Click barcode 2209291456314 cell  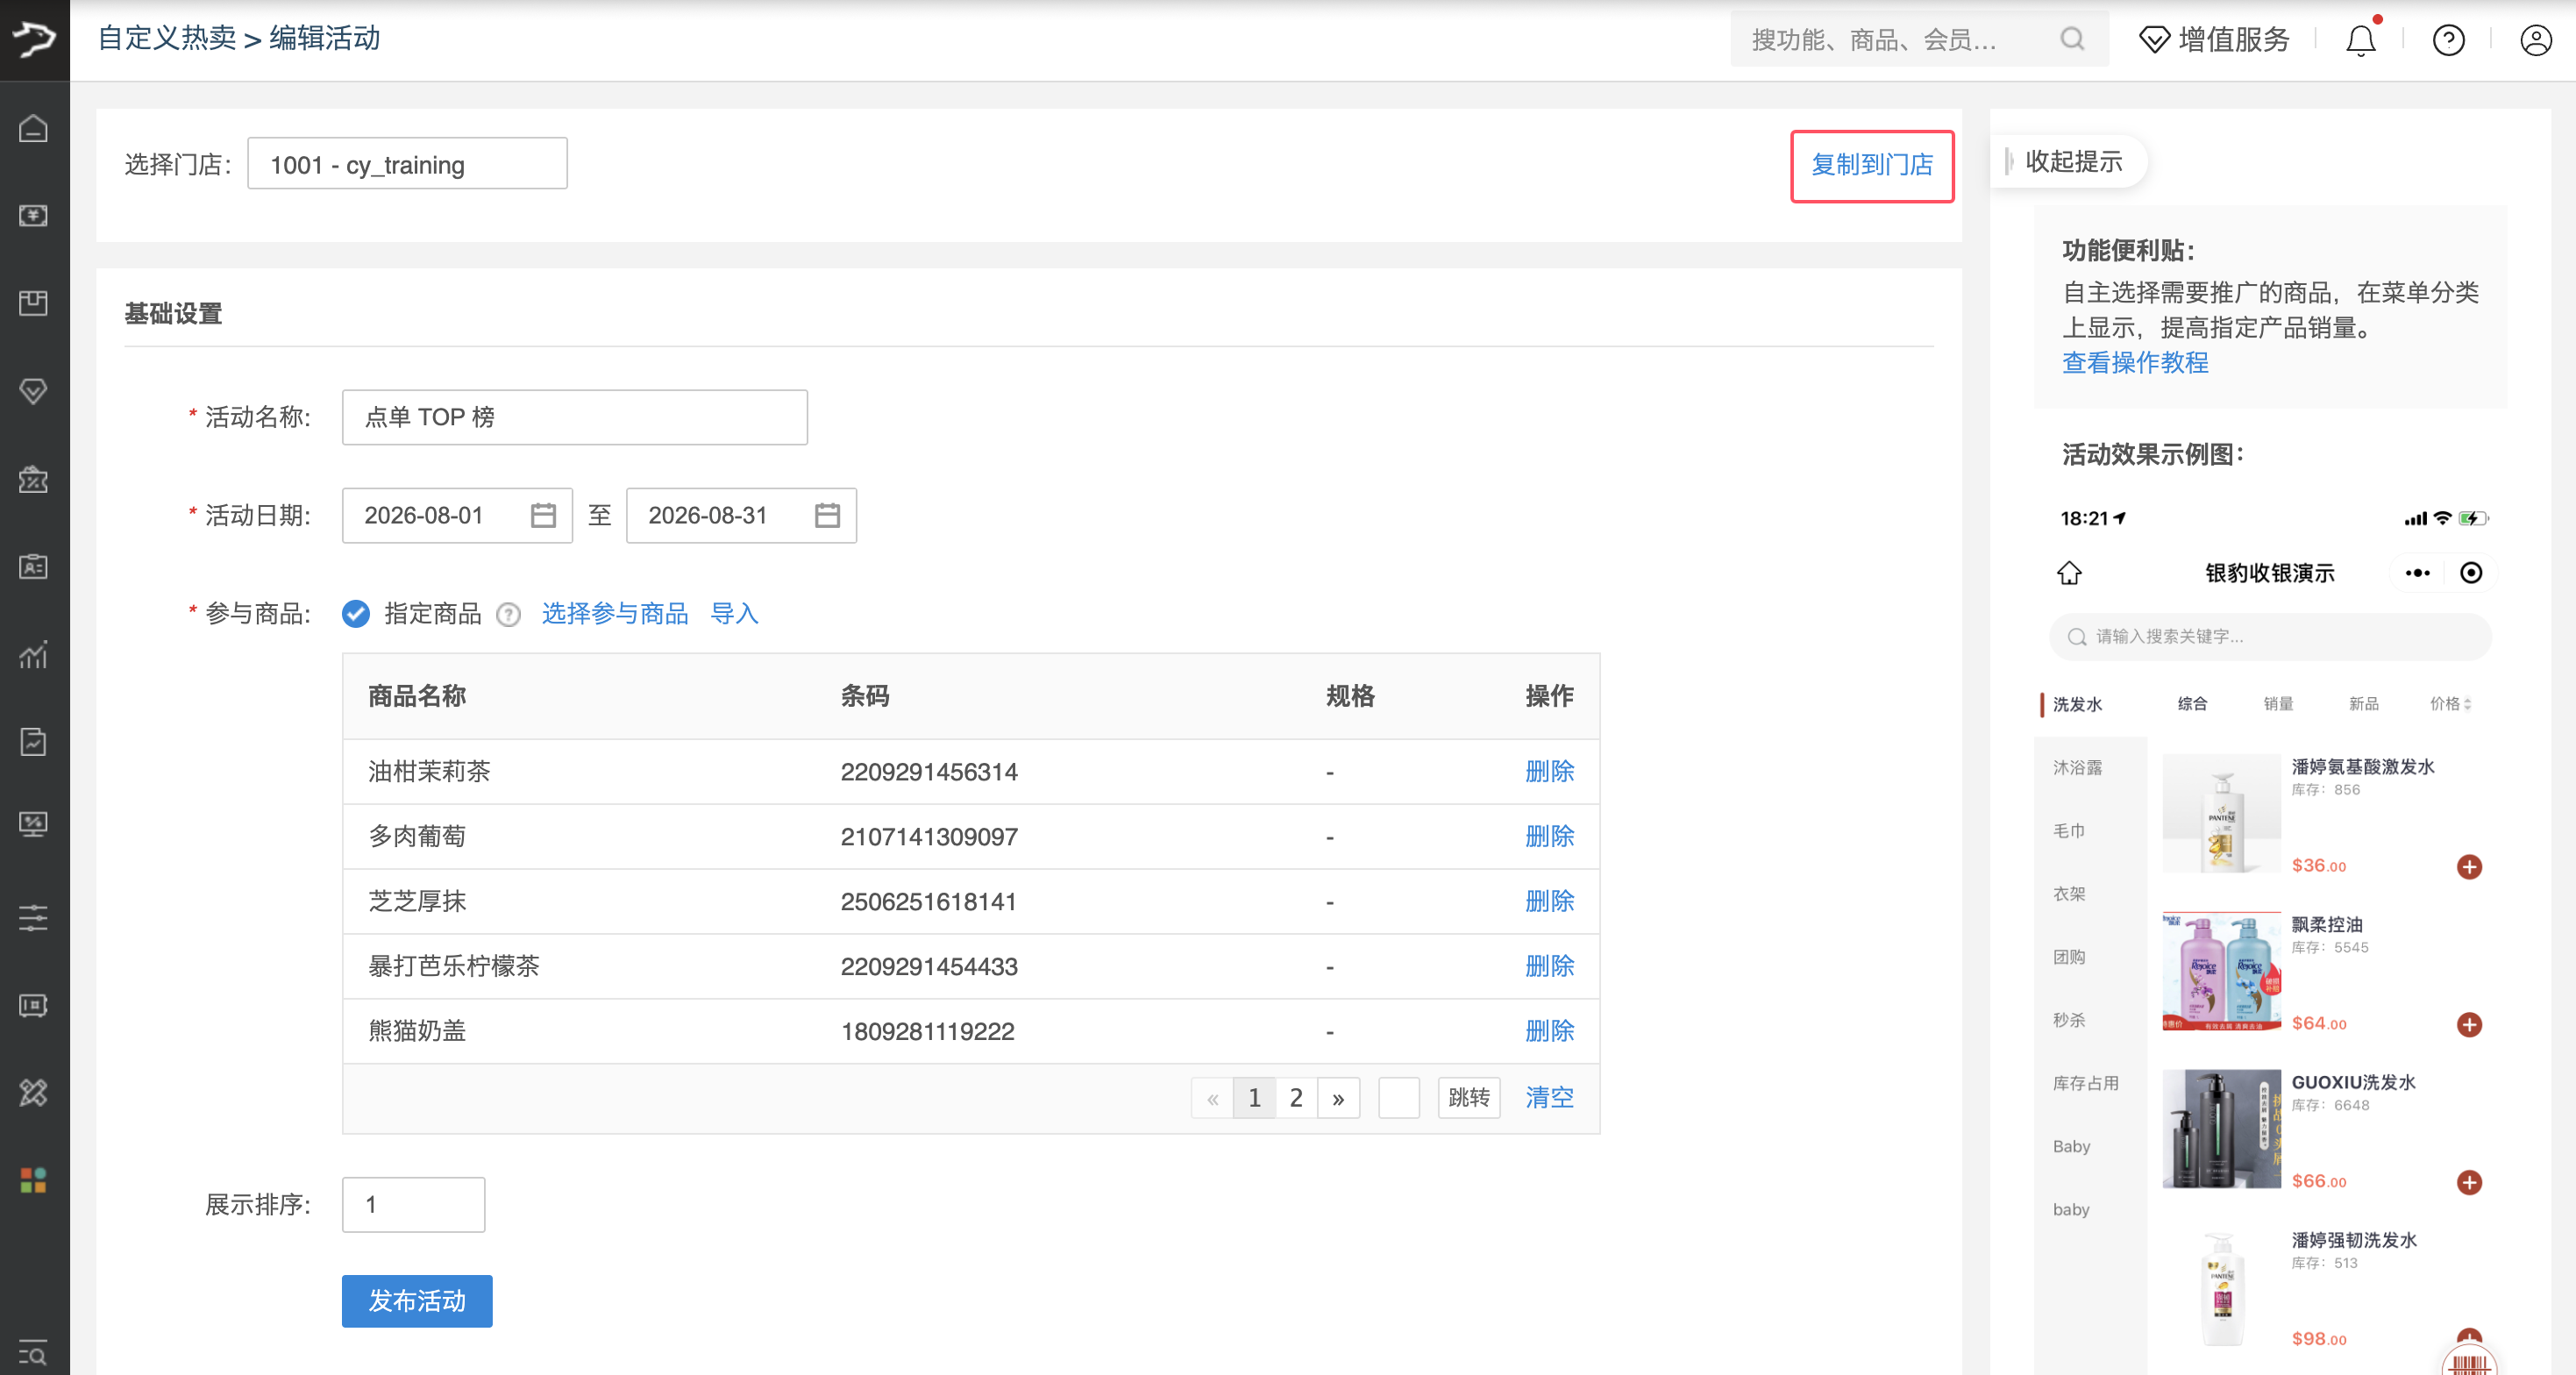[x=929, y=772]
